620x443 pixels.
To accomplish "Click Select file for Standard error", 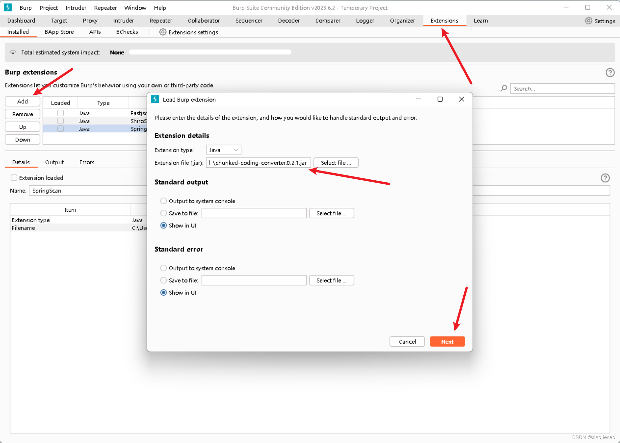I will pyautogui.click(x=332, y=280).
